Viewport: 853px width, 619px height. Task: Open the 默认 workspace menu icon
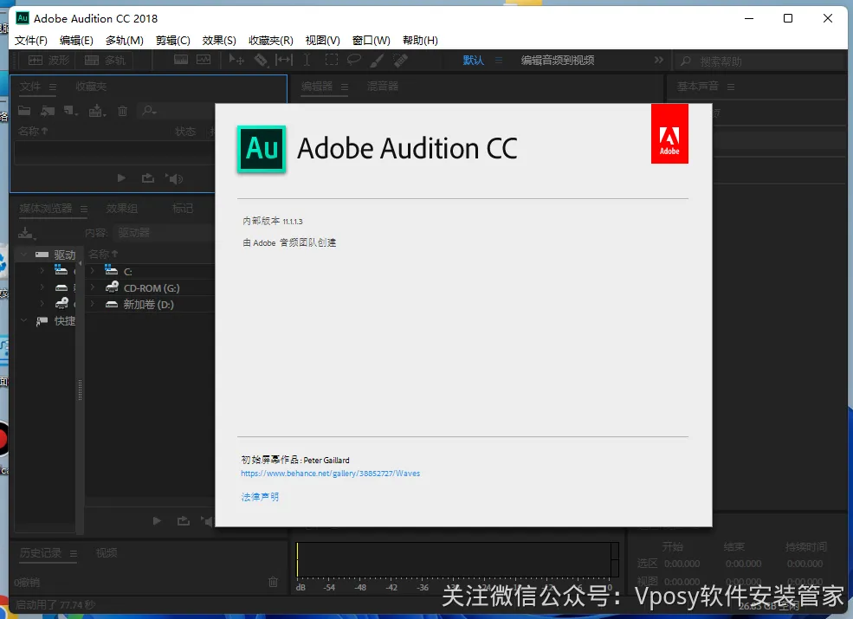click(x=498, y=60)
